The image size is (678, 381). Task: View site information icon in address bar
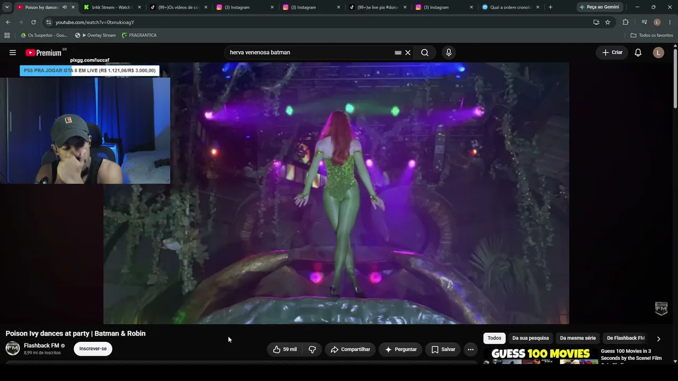point(49,22)
